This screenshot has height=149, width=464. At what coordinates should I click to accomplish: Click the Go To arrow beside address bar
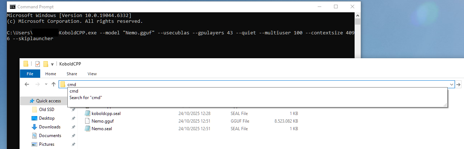click(459, 84)
